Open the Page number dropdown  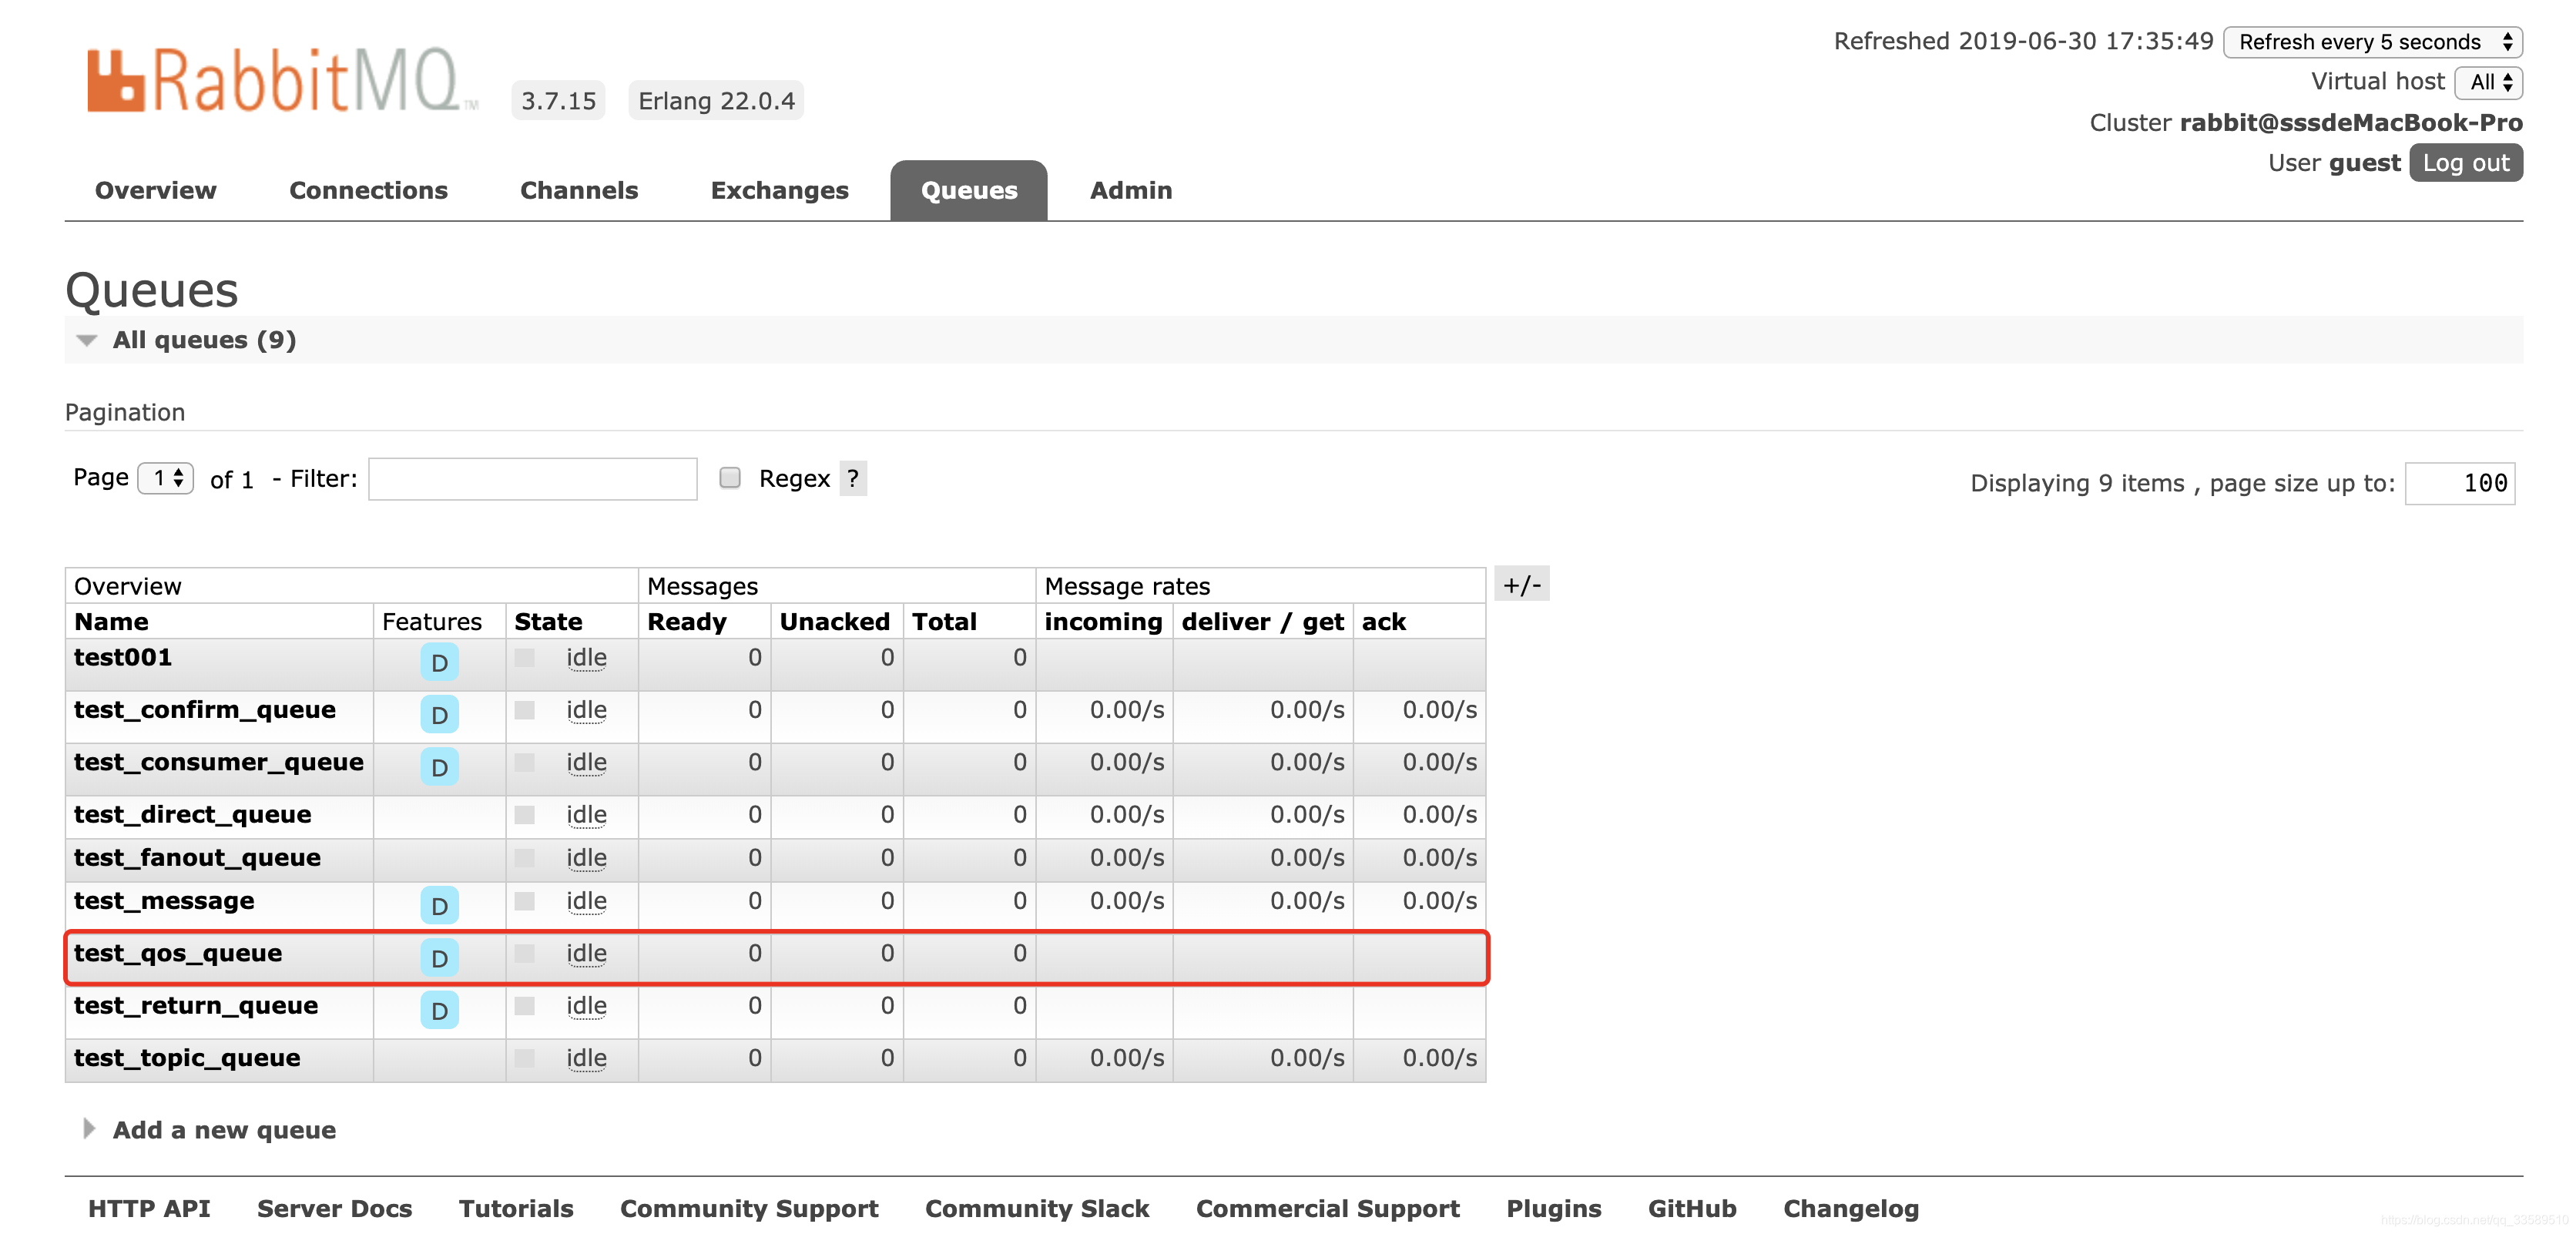[x=166, y=478]
